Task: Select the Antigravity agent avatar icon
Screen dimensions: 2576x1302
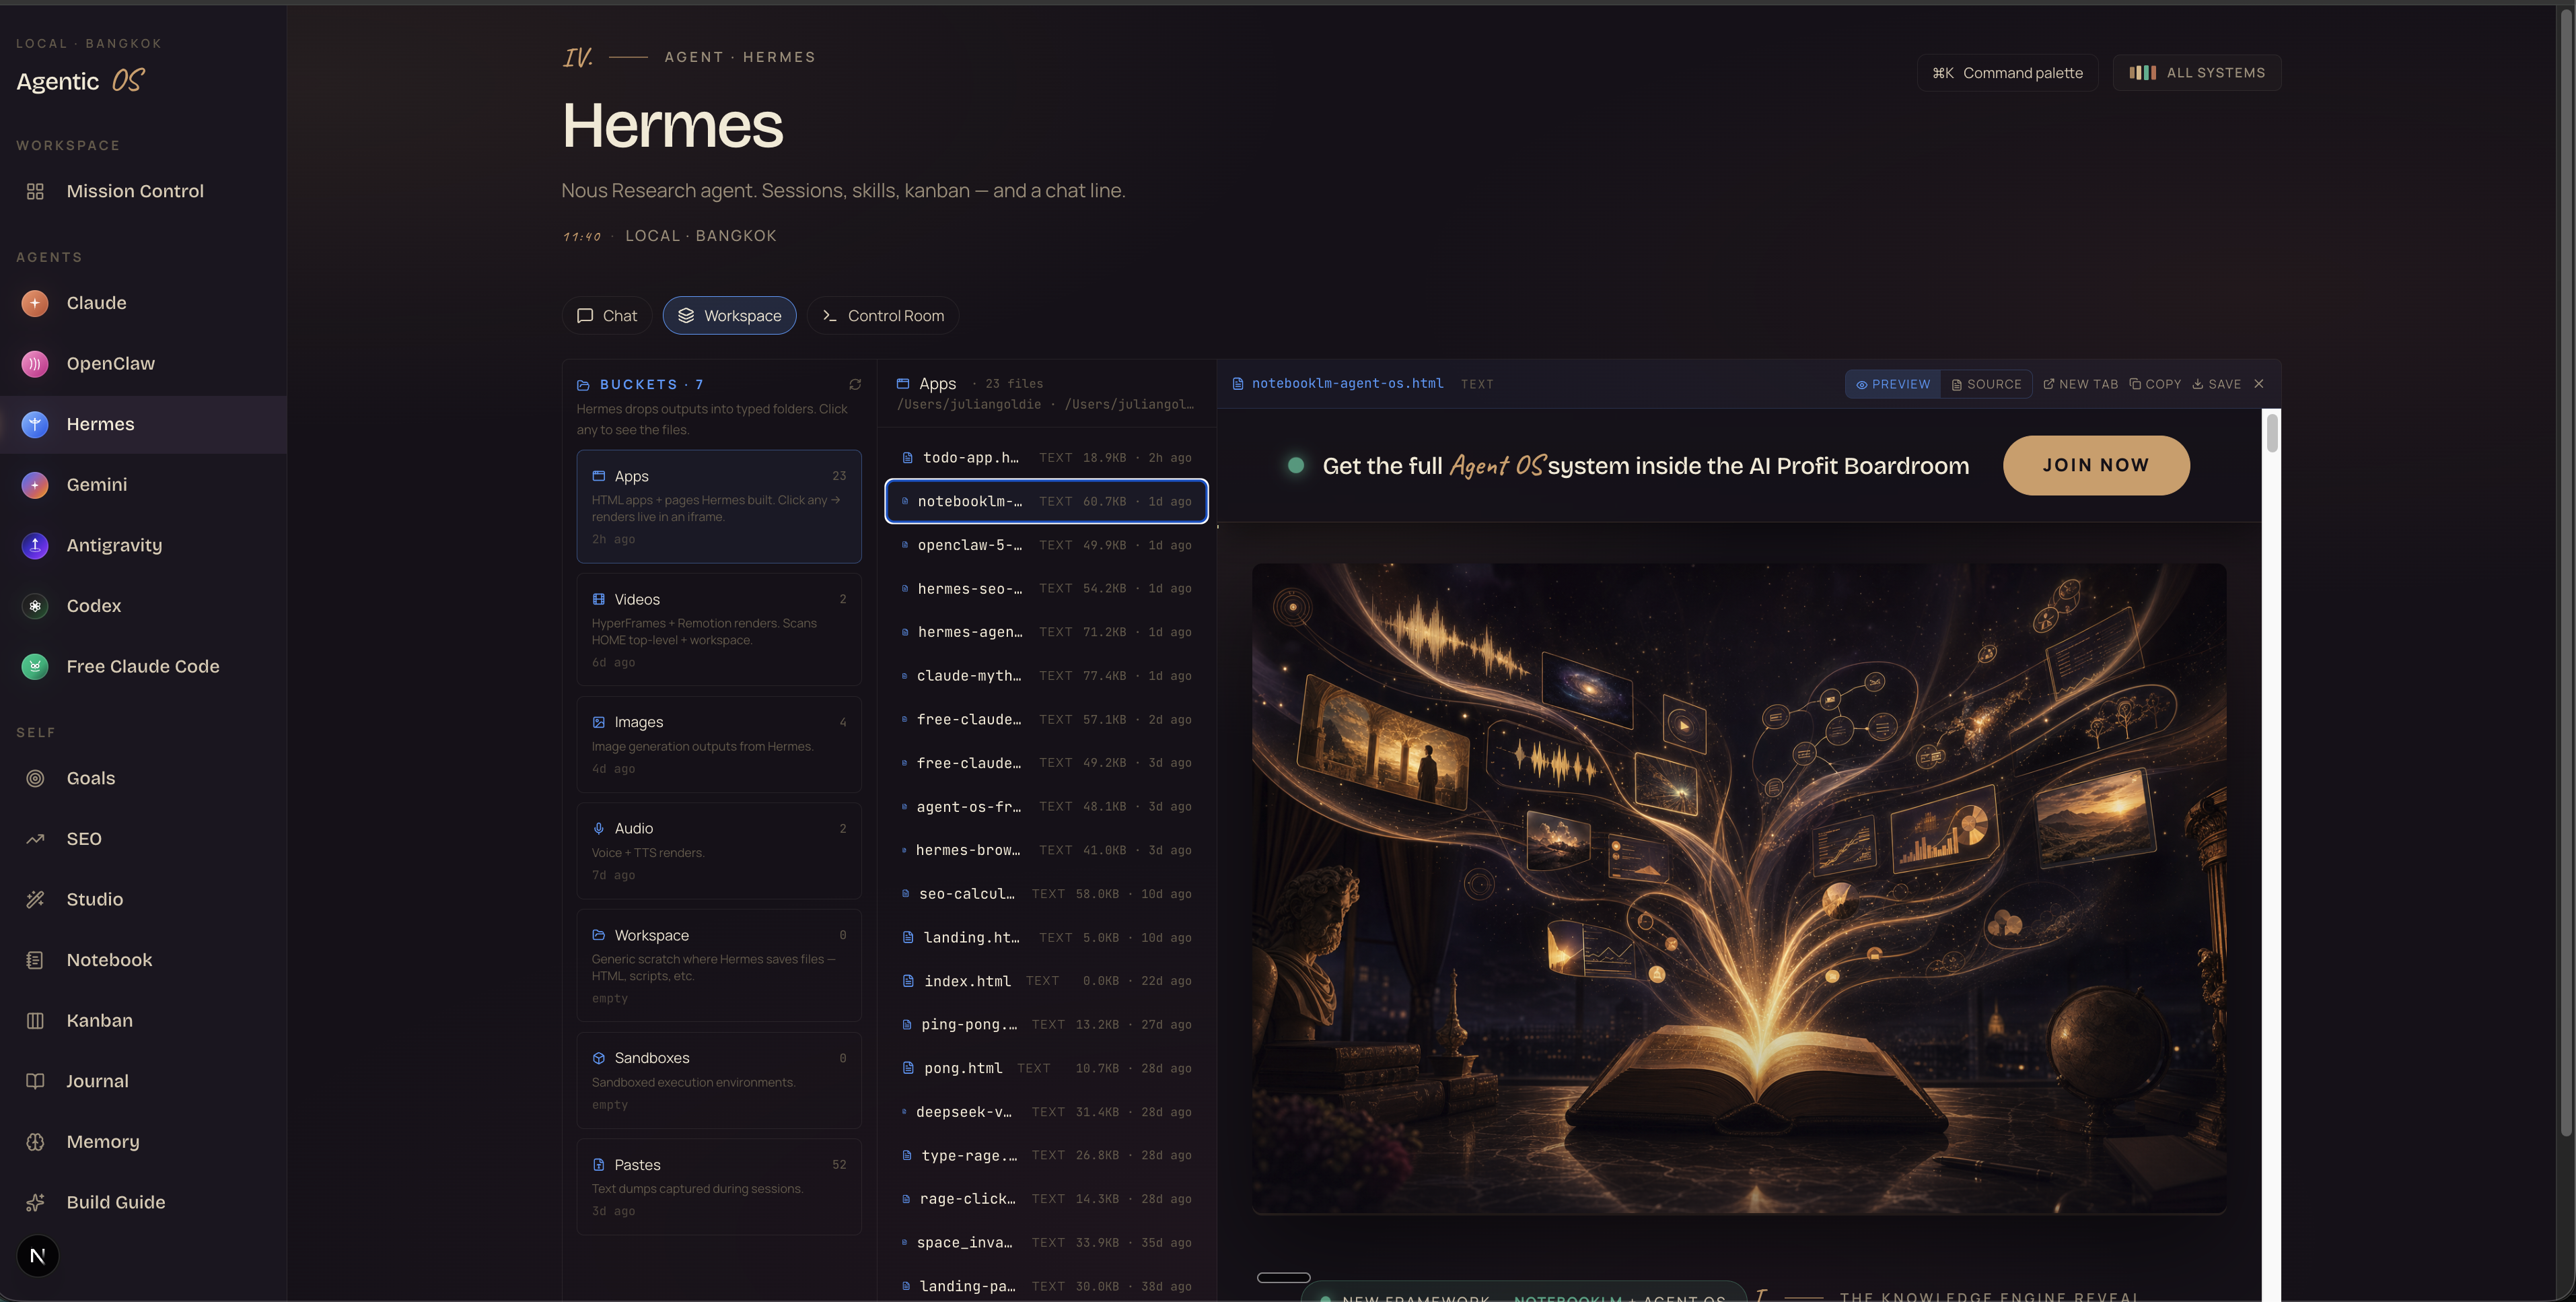Action: pyautogui.click(x=35, y=545)
